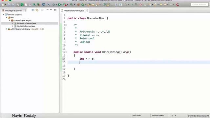
Task: Click the New Java Package icon
Action: click(78, 5)
